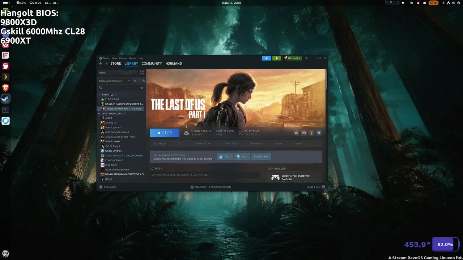463x260 pixels.
Task: Click activity comment input field
Action: 205,175
